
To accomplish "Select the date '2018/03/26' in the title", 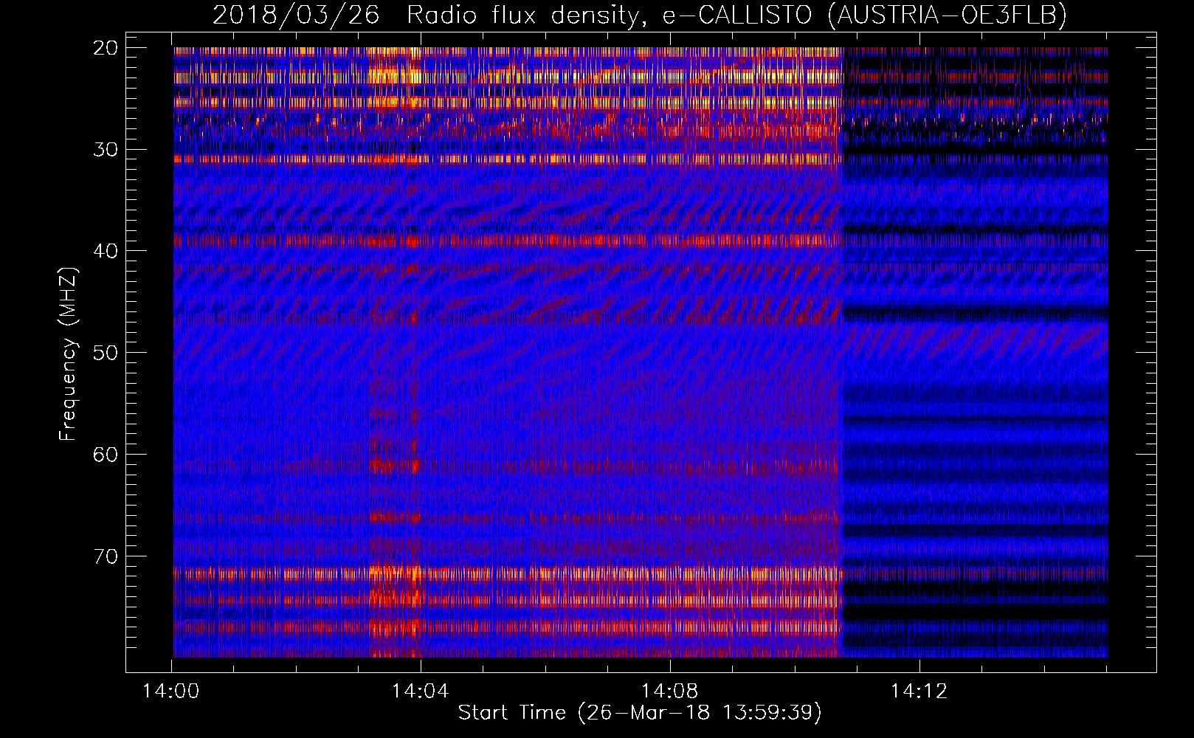I will [296, 15].
